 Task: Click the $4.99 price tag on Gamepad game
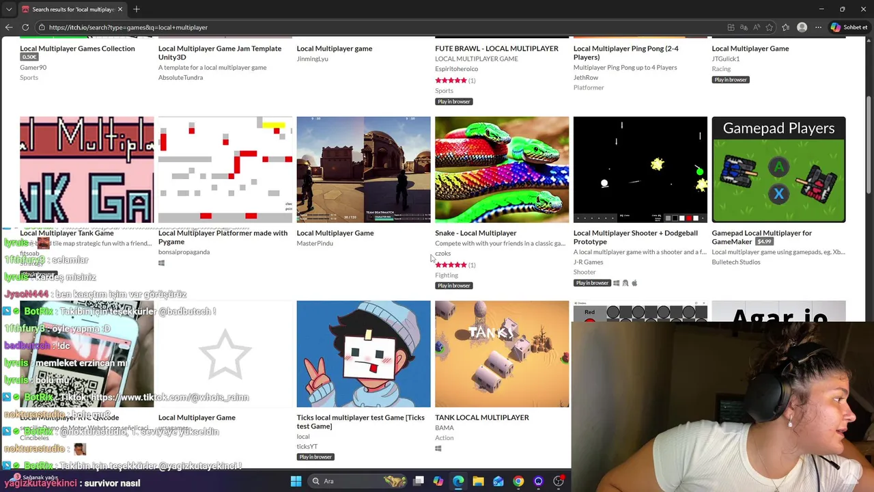[764, 242]
